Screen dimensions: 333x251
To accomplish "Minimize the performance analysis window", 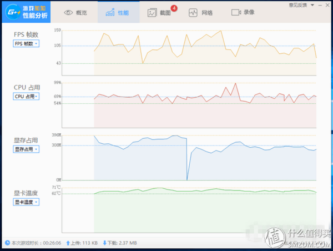I will 320,5.
